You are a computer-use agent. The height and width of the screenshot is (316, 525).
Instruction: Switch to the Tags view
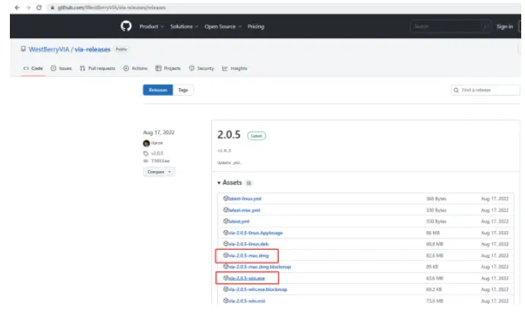[x=183, y=90]
